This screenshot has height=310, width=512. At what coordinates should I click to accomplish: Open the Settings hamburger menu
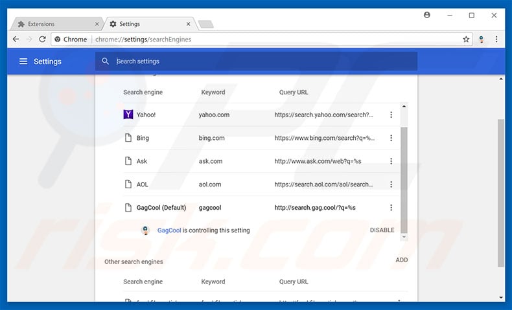coord(23,61)
